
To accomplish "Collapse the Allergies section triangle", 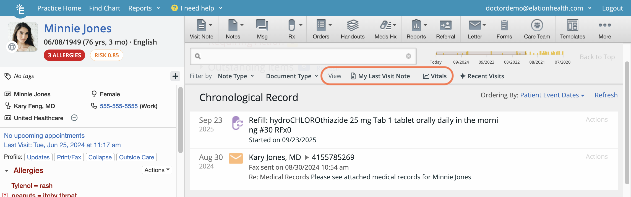I will click(7, 171).
